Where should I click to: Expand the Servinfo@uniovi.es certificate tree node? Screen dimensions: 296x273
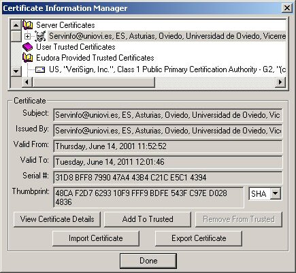coord(27,36)
